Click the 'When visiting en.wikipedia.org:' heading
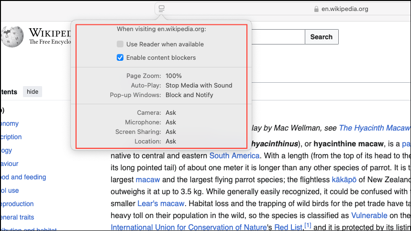Image resolution: width=411 pixels, height=231 pixels. pyautogui.click(x=161, y=29)
